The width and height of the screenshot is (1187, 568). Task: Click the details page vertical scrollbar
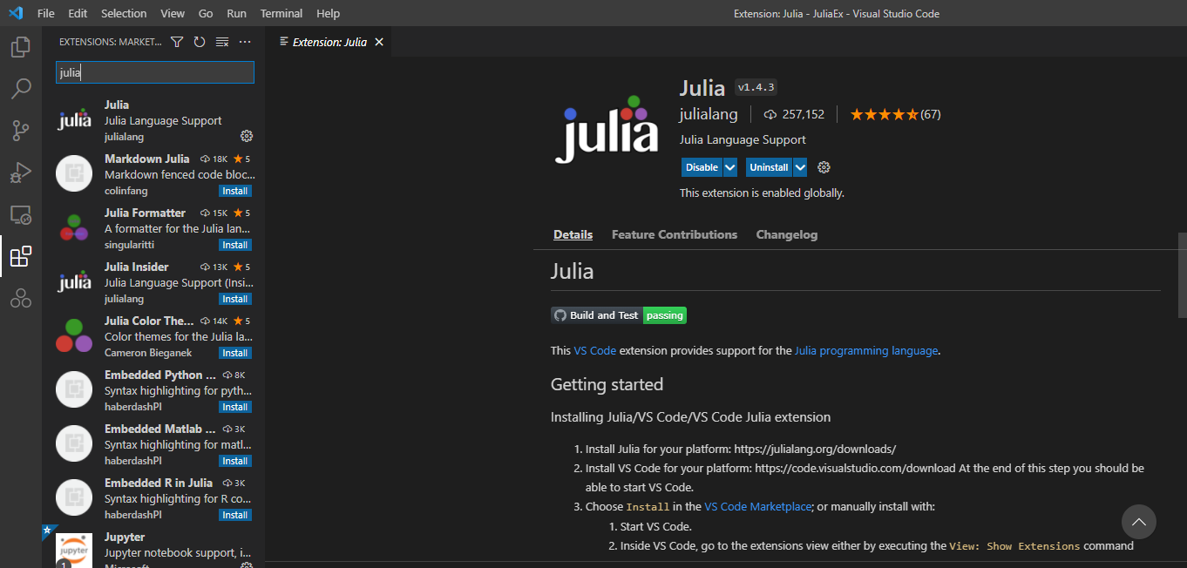tap(1182, 274)
